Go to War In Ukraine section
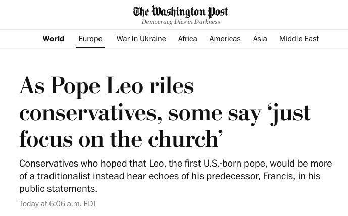The image size is (348, 216). click(141, 39)
